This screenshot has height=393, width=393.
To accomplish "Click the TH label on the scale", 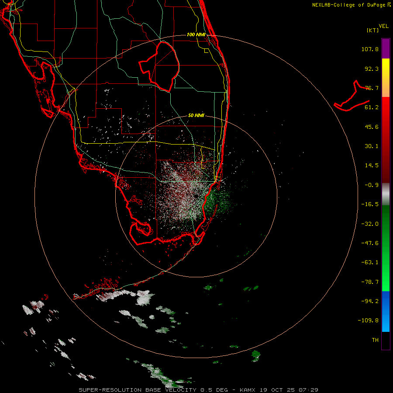I will click(x=375, y=340).
